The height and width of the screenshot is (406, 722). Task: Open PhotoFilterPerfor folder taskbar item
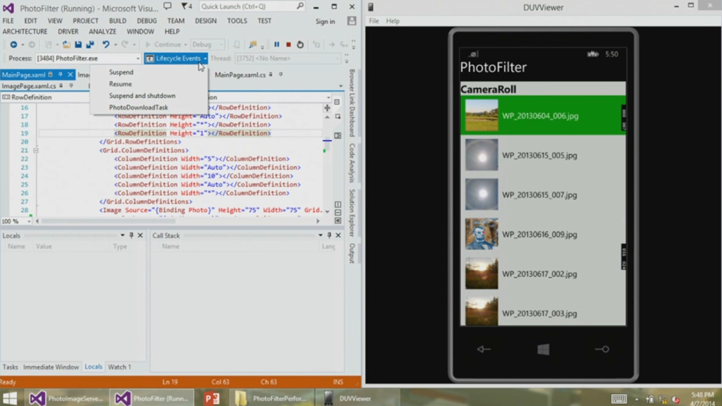271,398
